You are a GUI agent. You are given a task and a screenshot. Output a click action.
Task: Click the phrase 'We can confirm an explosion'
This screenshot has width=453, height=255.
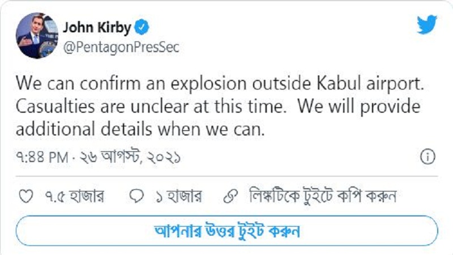[x=131, y=83]
